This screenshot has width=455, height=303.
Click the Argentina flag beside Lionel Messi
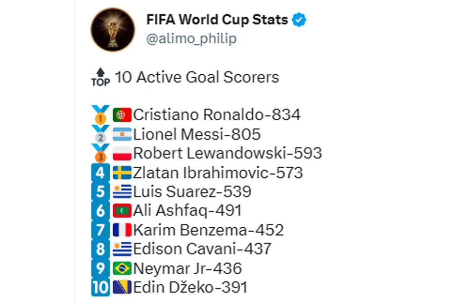pos(122,134)
